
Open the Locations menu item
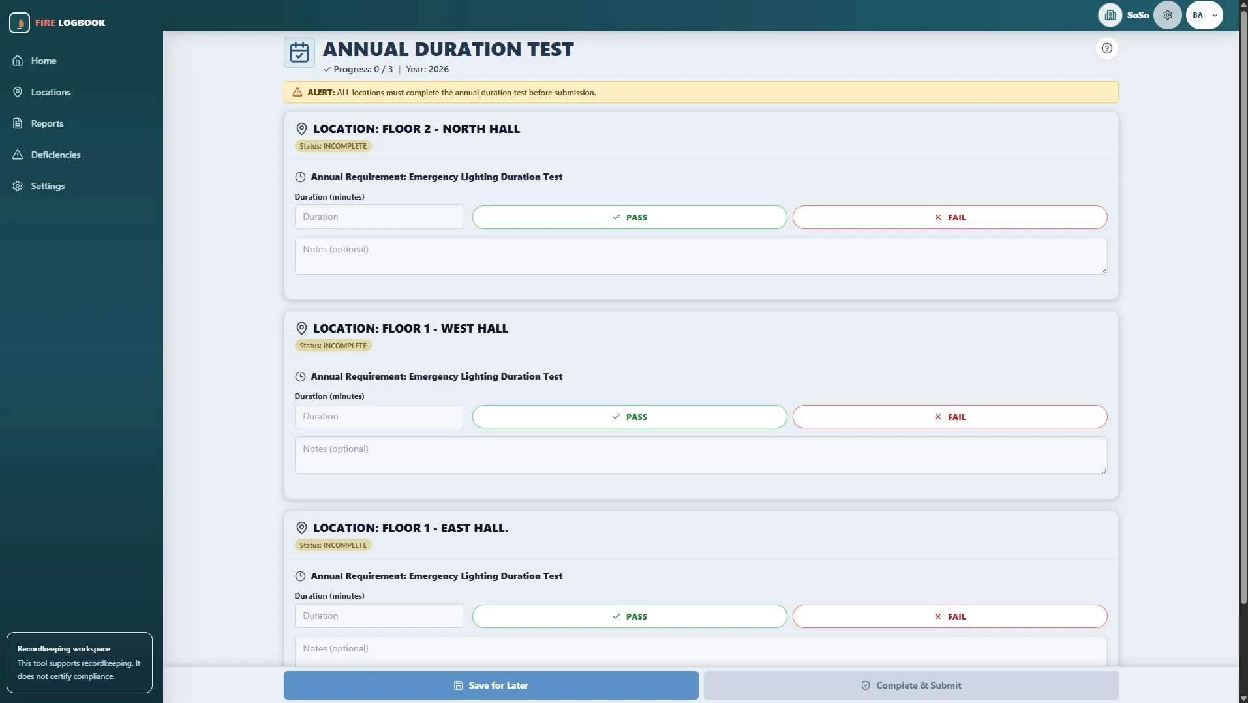[51, 92]
